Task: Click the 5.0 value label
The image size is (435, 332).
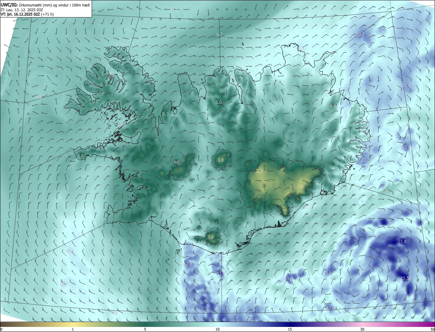Action: pos(219,102)
